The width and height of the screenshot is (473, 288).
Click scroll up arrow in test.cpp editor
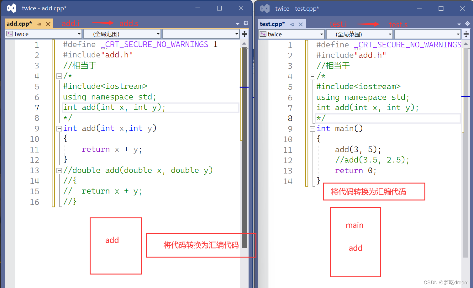tap(466, 44)
